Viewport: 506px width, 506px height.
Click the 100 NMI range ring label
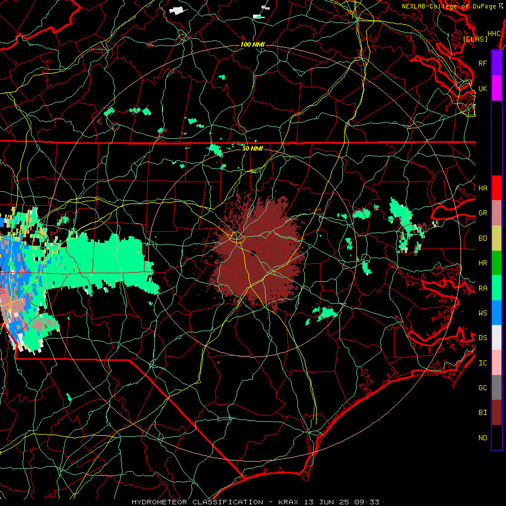coord(252,44)
